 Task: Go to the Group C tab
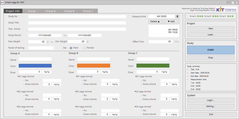(x=88, y=11)
